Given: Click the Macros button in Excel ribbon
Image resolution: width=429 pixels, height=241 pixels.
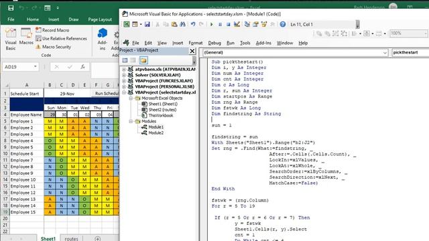Looking at the screenshot, I should (26, 36).
